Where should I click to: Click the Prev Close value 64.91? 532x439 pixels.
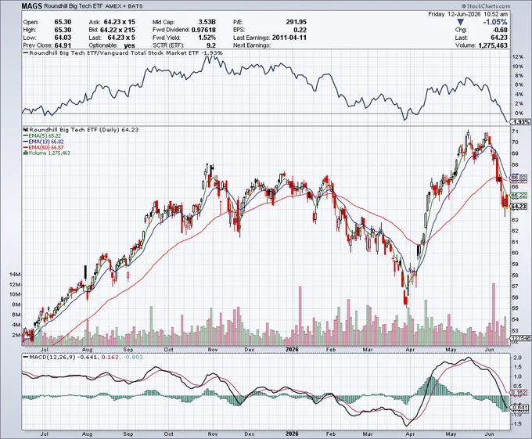63,45
